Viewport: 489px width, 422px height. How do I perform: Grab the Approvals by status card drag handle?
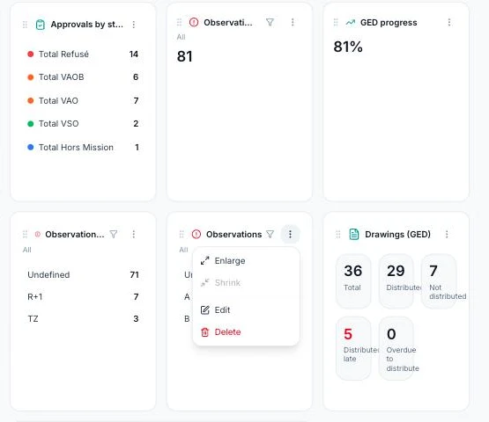25,25
